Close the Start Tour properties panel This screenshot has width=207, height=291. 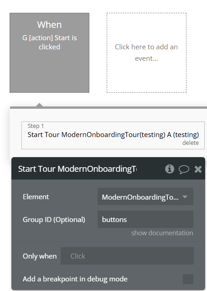pos(198,169)
